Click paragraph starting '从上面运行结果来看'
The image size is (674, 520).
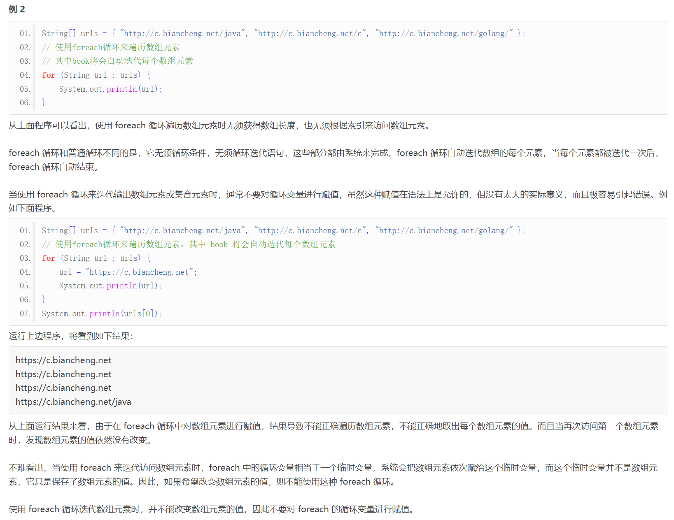pyautogui.click(x=334, y=433)
